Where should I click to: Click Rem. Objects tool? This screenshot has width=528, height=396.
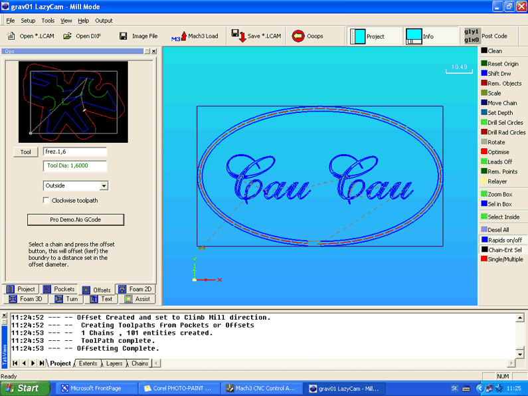pyautogui.click(x=501, y=83)
